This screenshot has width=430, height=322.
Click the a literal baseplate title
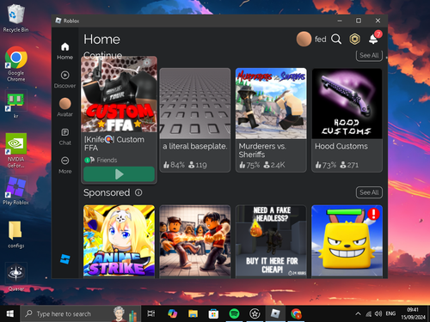point(195,146)
